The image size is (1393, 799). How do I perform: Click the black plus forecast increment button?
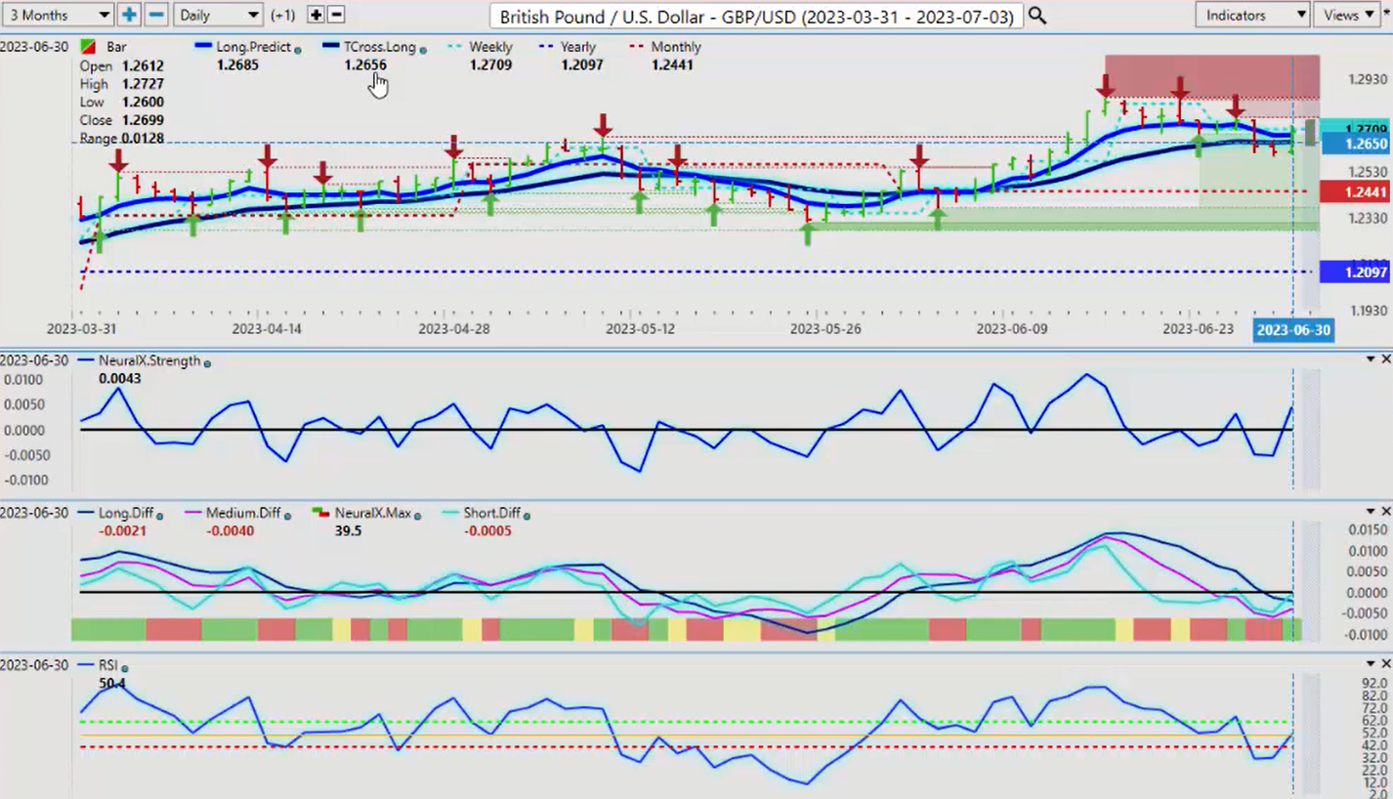click(x=316, y=15)
